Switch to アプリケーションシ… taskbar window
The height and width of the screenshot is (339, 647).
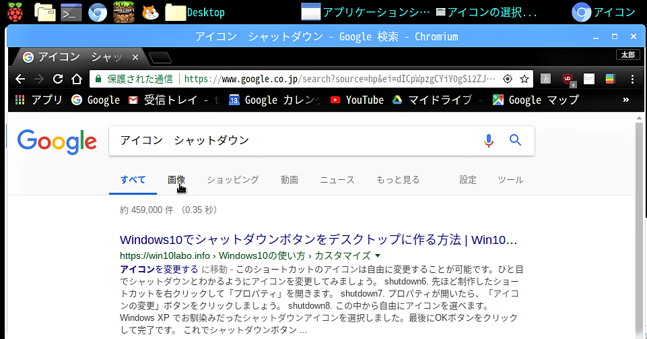[x=366, y=12]
